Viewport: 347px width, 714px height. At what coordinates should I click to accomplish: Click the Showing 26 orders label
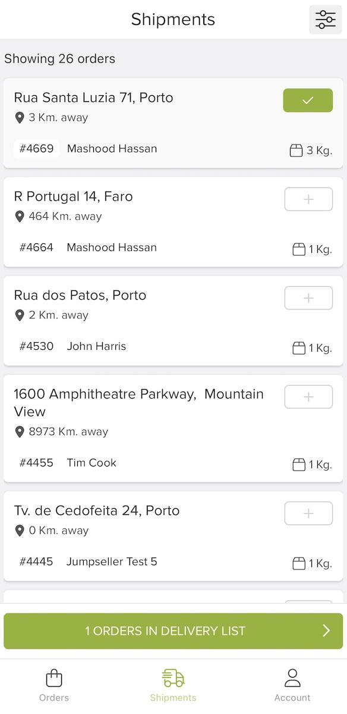click(x=59, y=58)
